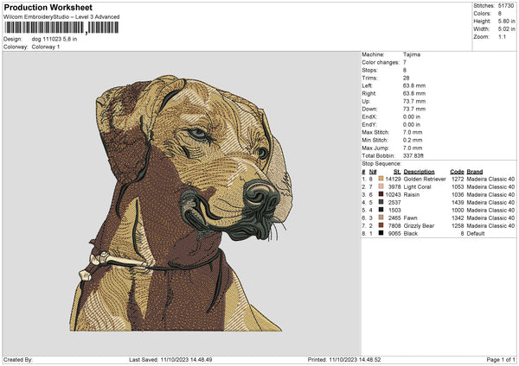
Task: Click the Width value 5.02 in
Action: [x=506, y=29]
